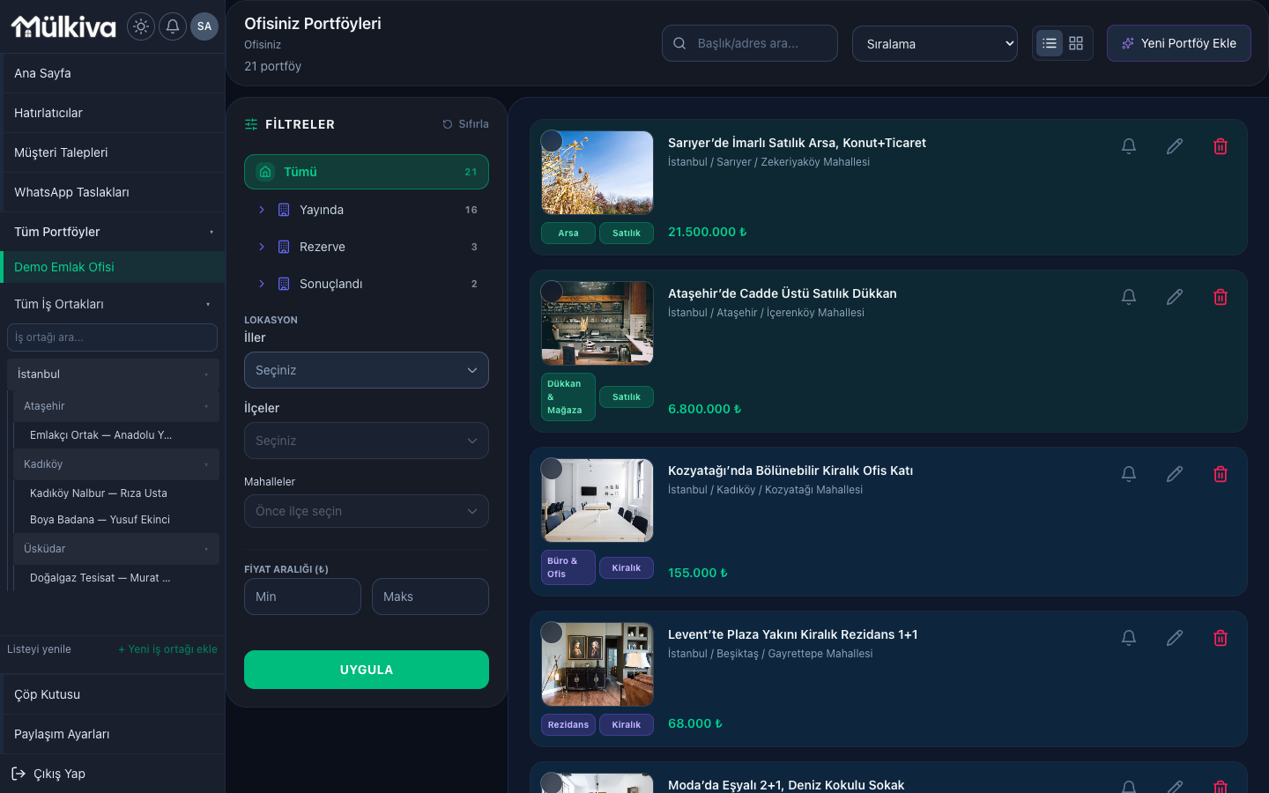Edit the Ataşehir dükkan listing
Screen dimensions: 1269x793
pyautogui.click(x=1175, y=297)
